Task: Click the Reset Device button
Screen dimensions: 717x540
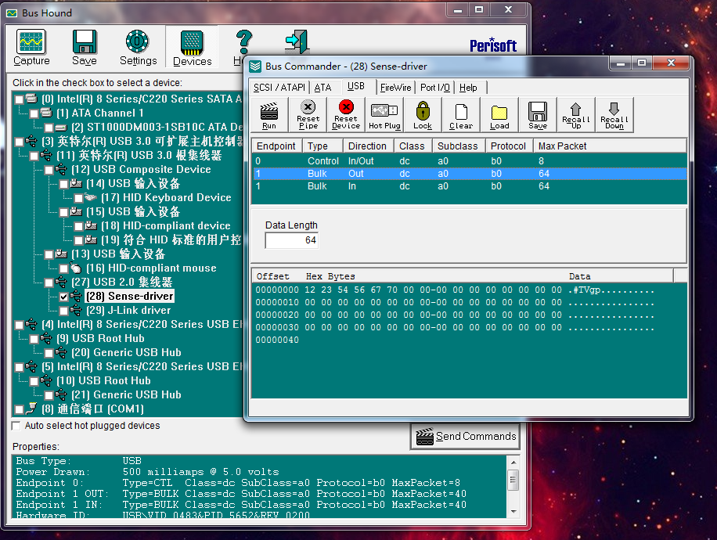Action: [x=346, y=115]
